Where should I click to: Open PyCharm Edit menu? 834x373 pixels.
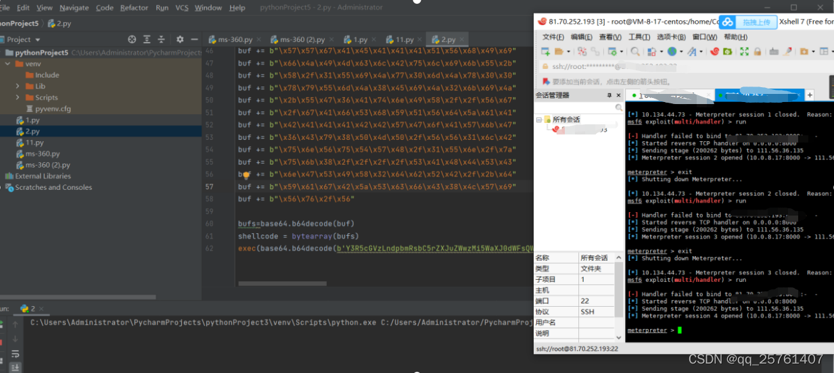coord(23,8)
